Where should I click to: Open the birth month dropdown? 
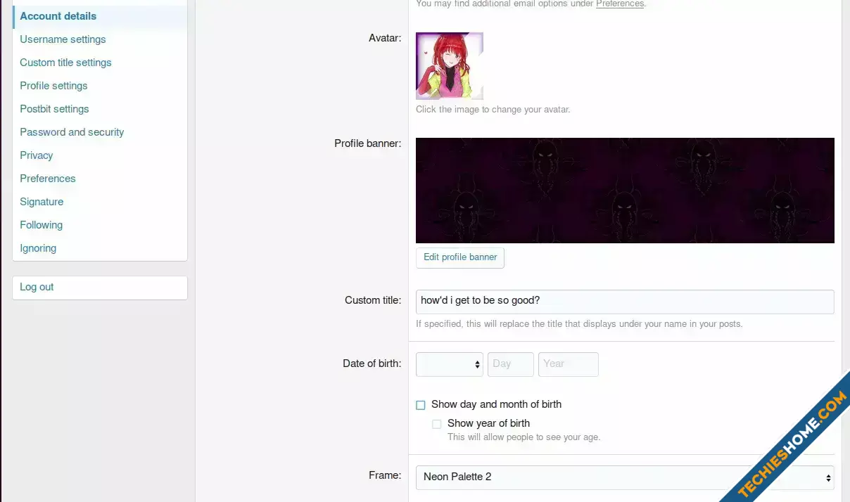coord(450,364)
